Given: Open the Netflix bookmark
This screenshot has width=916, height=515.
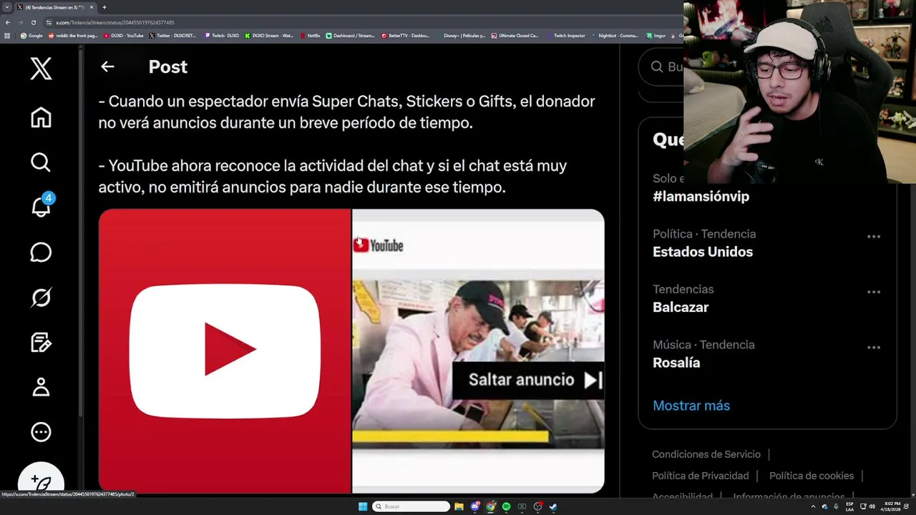Looking at the screenshot, I should (310, 35).
